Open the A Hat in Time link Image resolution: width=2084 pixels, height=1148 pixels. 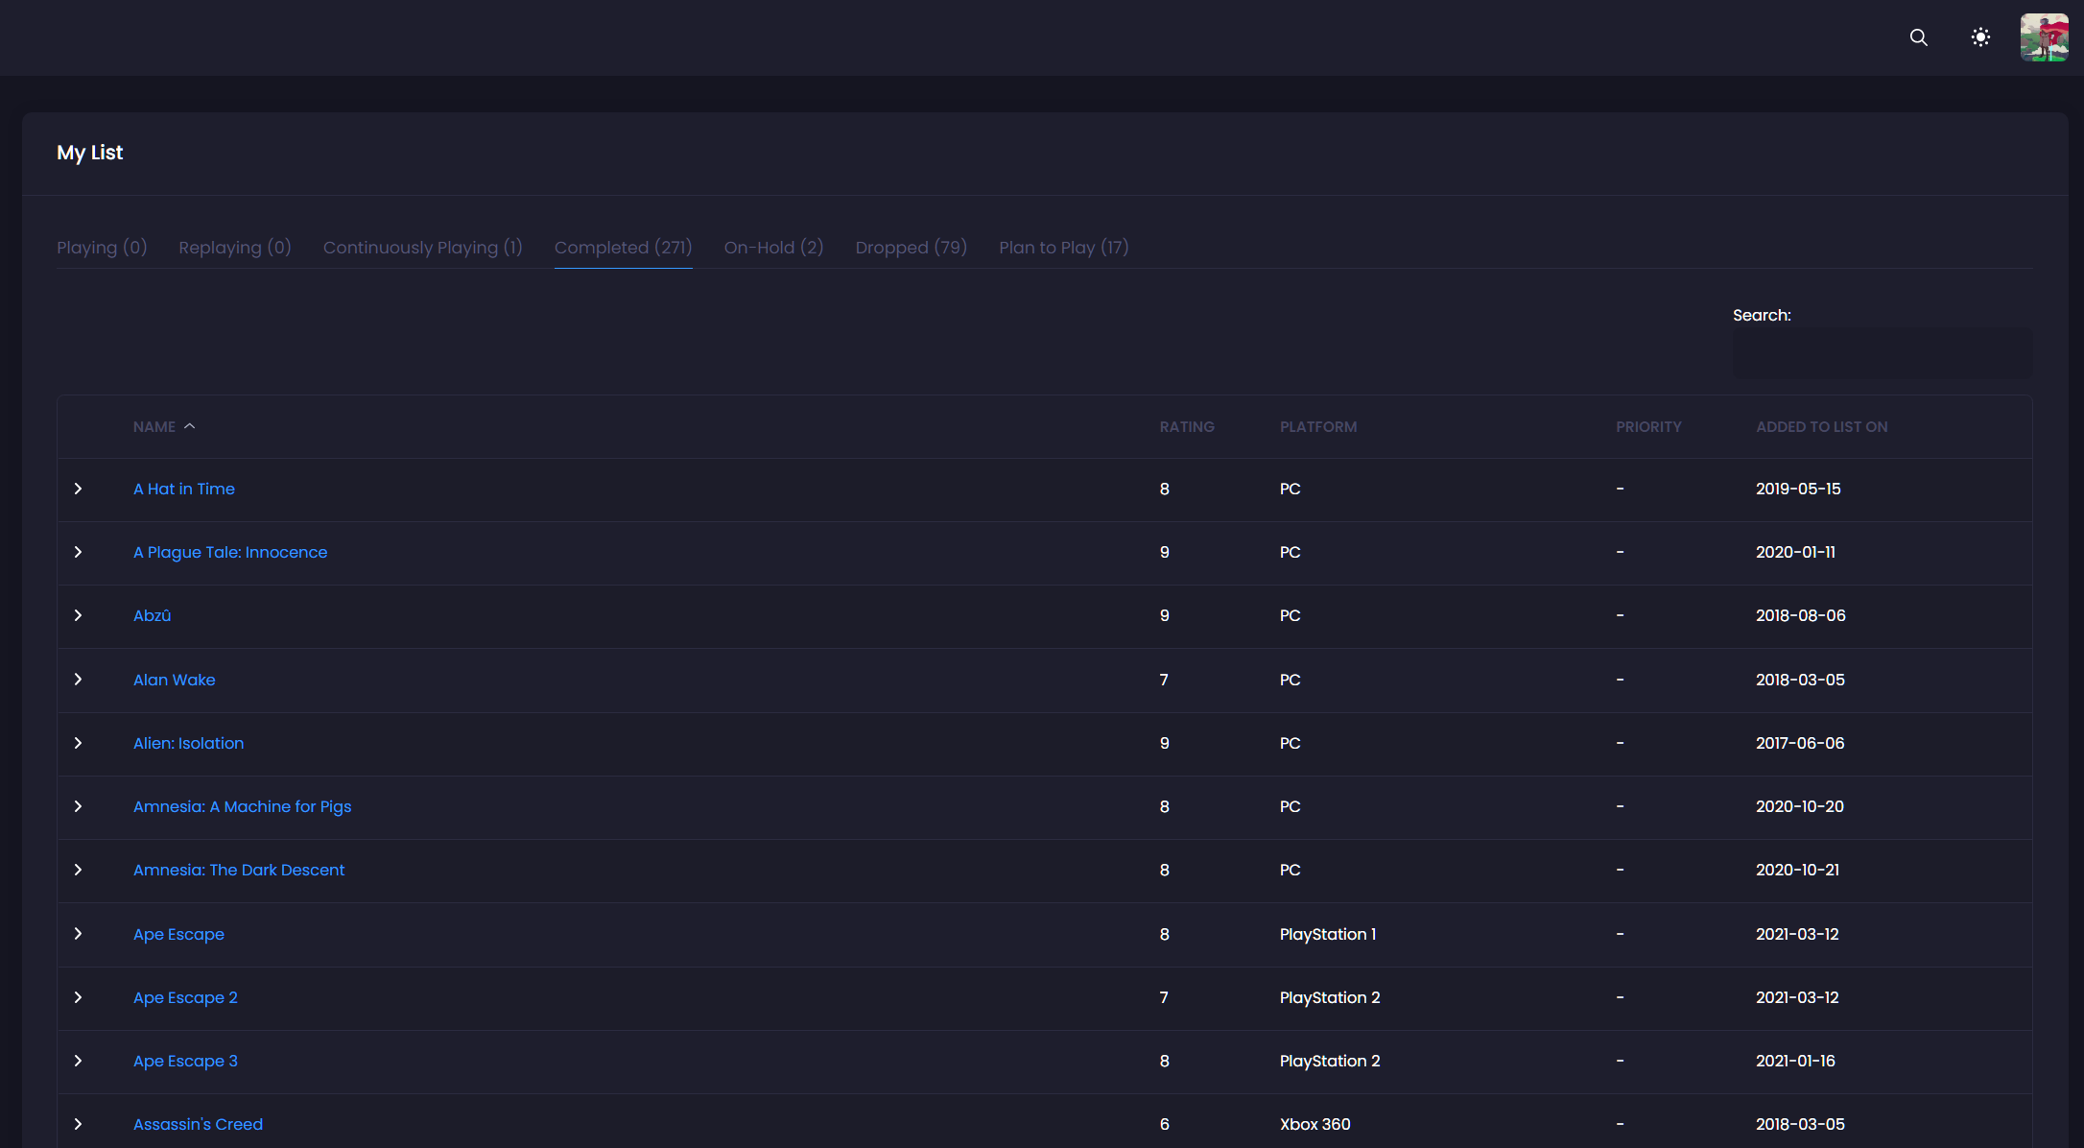[184, 489]
